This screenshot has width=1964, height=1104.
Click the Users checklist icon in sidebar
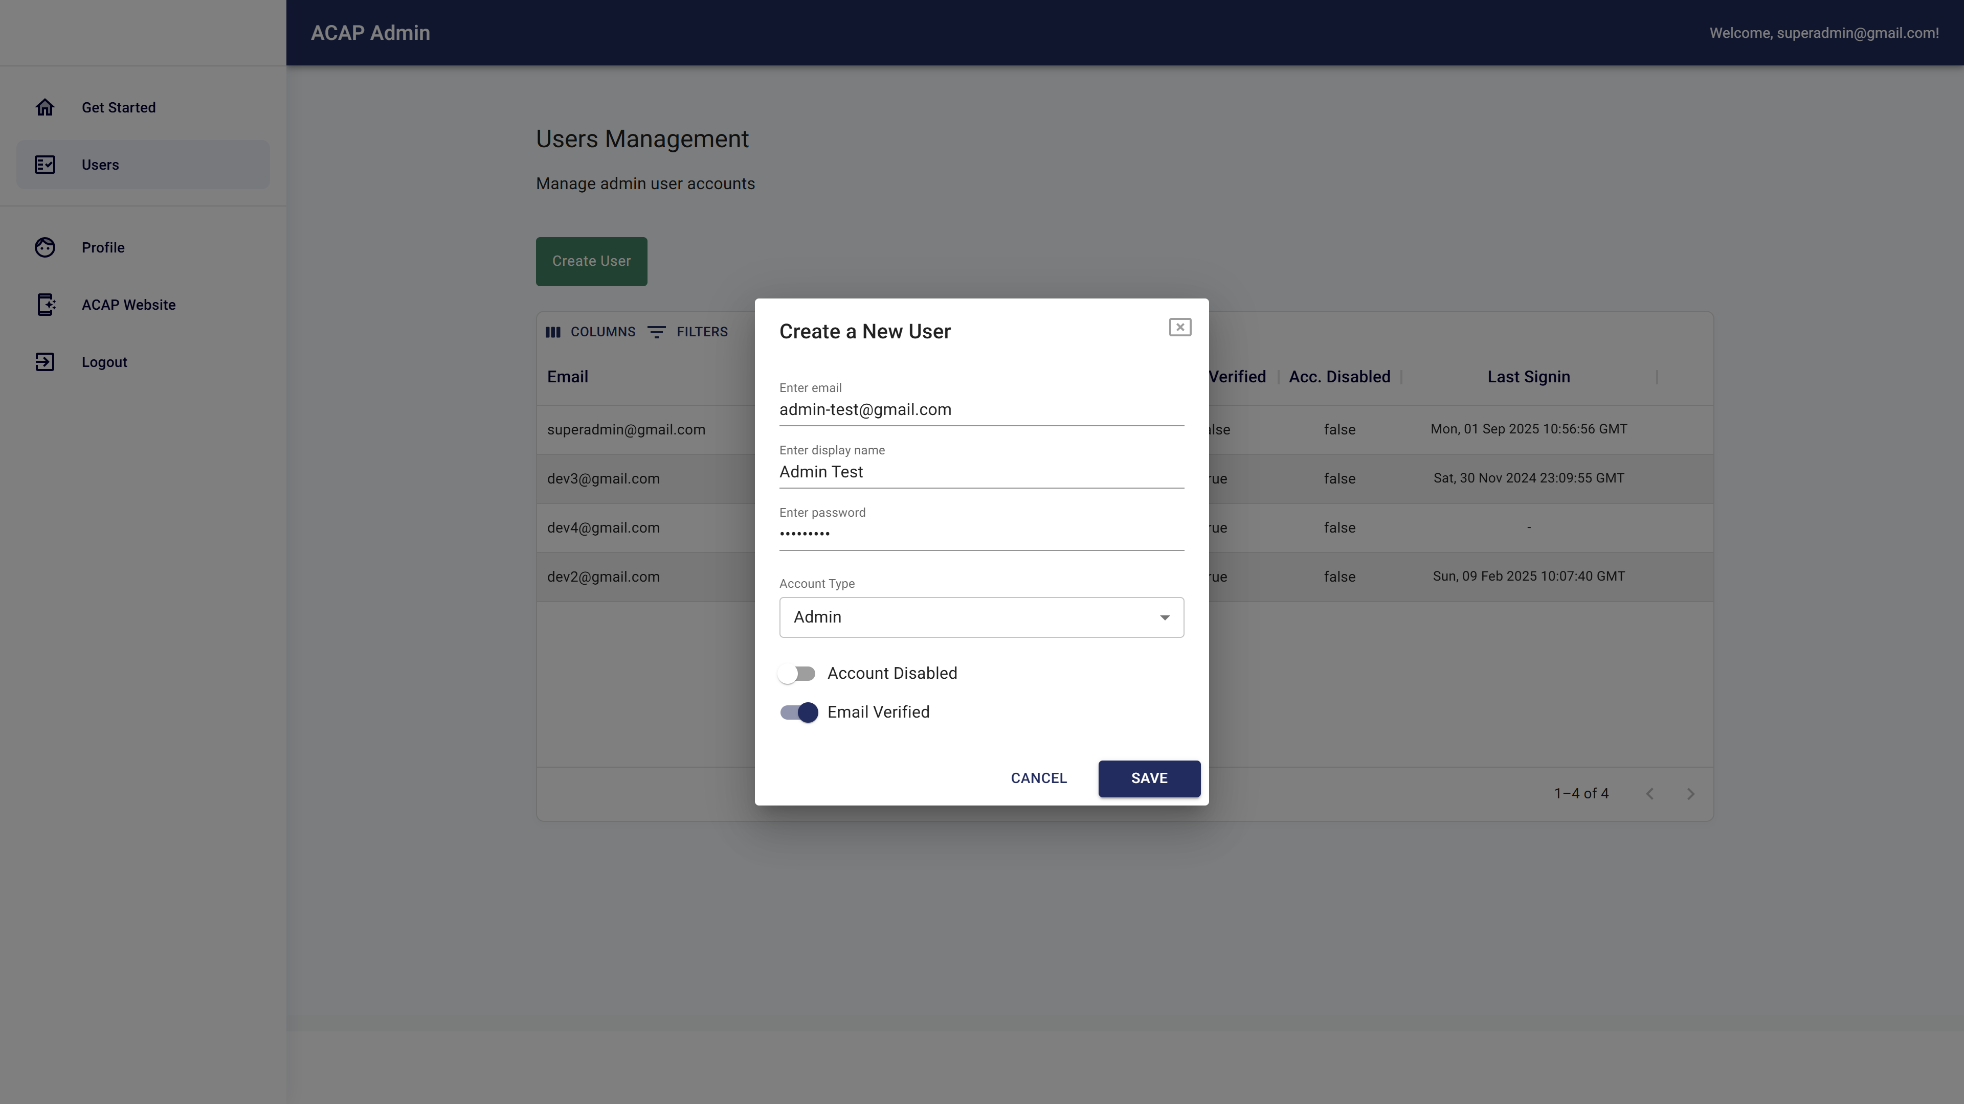tap(45, 165)
